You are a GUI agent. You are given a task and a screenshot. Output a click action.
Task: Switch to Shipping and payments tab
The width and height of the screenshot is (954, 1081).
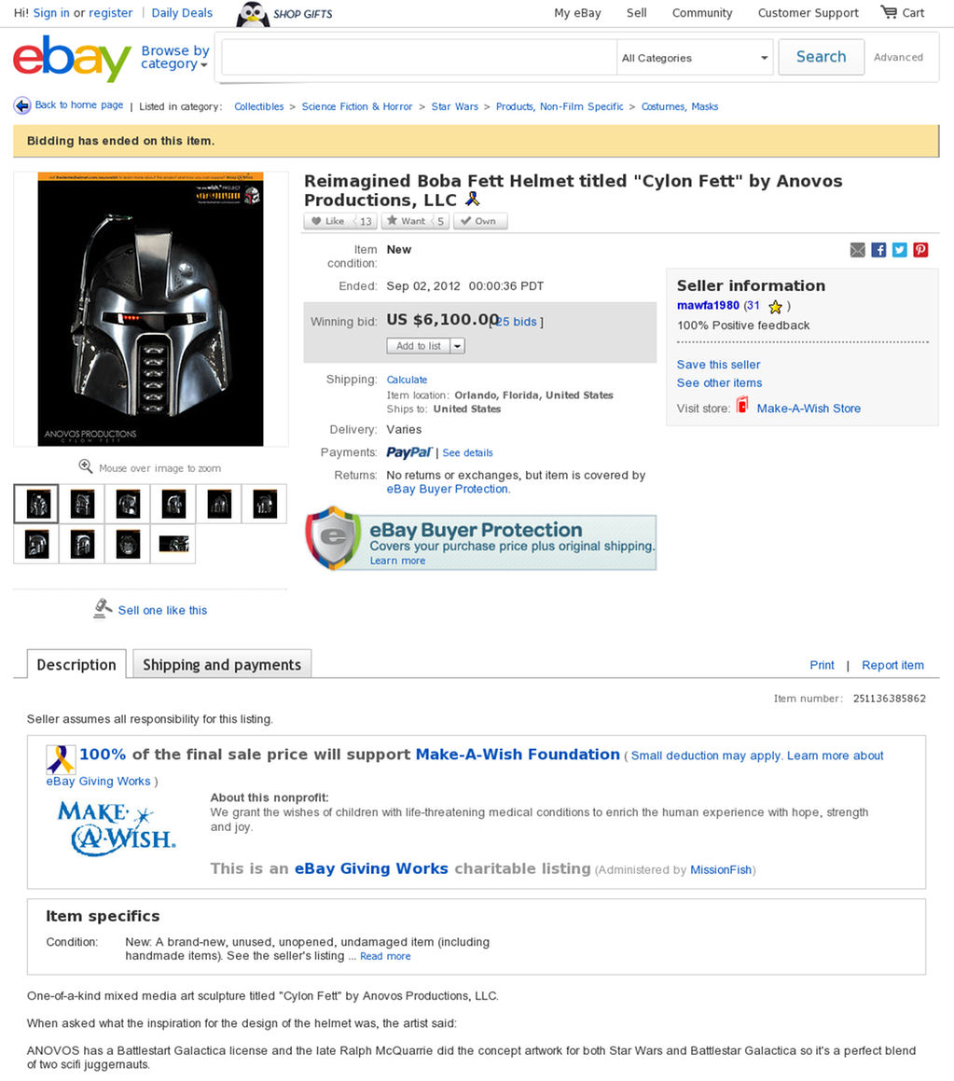point(222,665)
